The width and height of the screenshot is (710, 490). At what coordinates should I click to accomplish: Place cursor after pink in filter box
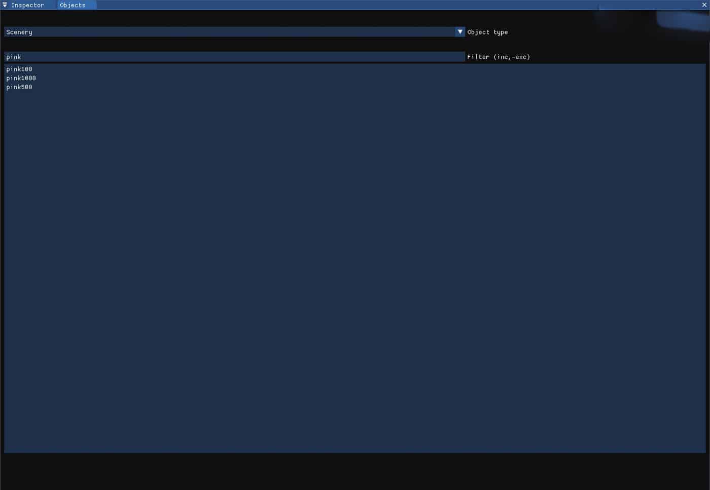click(x=22, y=57)
